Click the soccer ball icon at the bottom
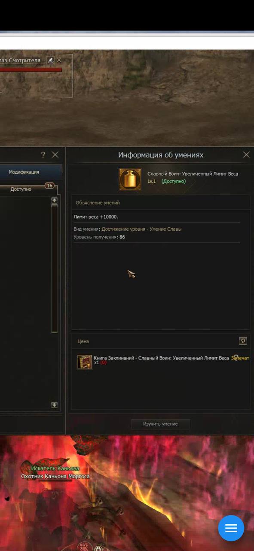Viewport: 254px width, 551px height. 99,548
